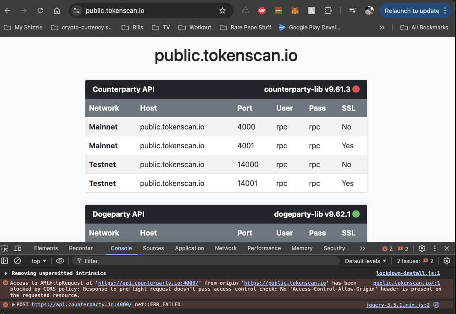This screenshot has height=314, width=456.
Task: Open the top JavaScript context dropdown
Action: click(x=39, y=261)
